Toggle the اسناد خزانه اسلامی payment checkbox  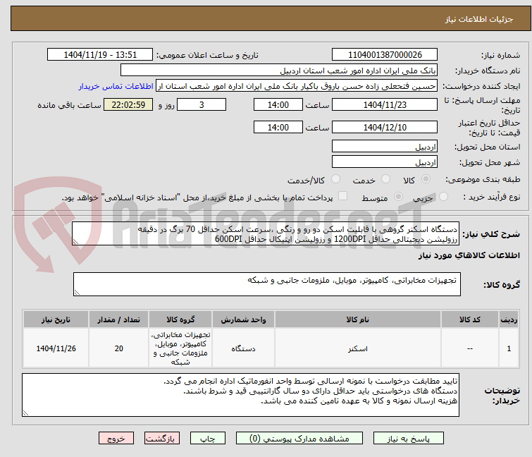point(343,196)
